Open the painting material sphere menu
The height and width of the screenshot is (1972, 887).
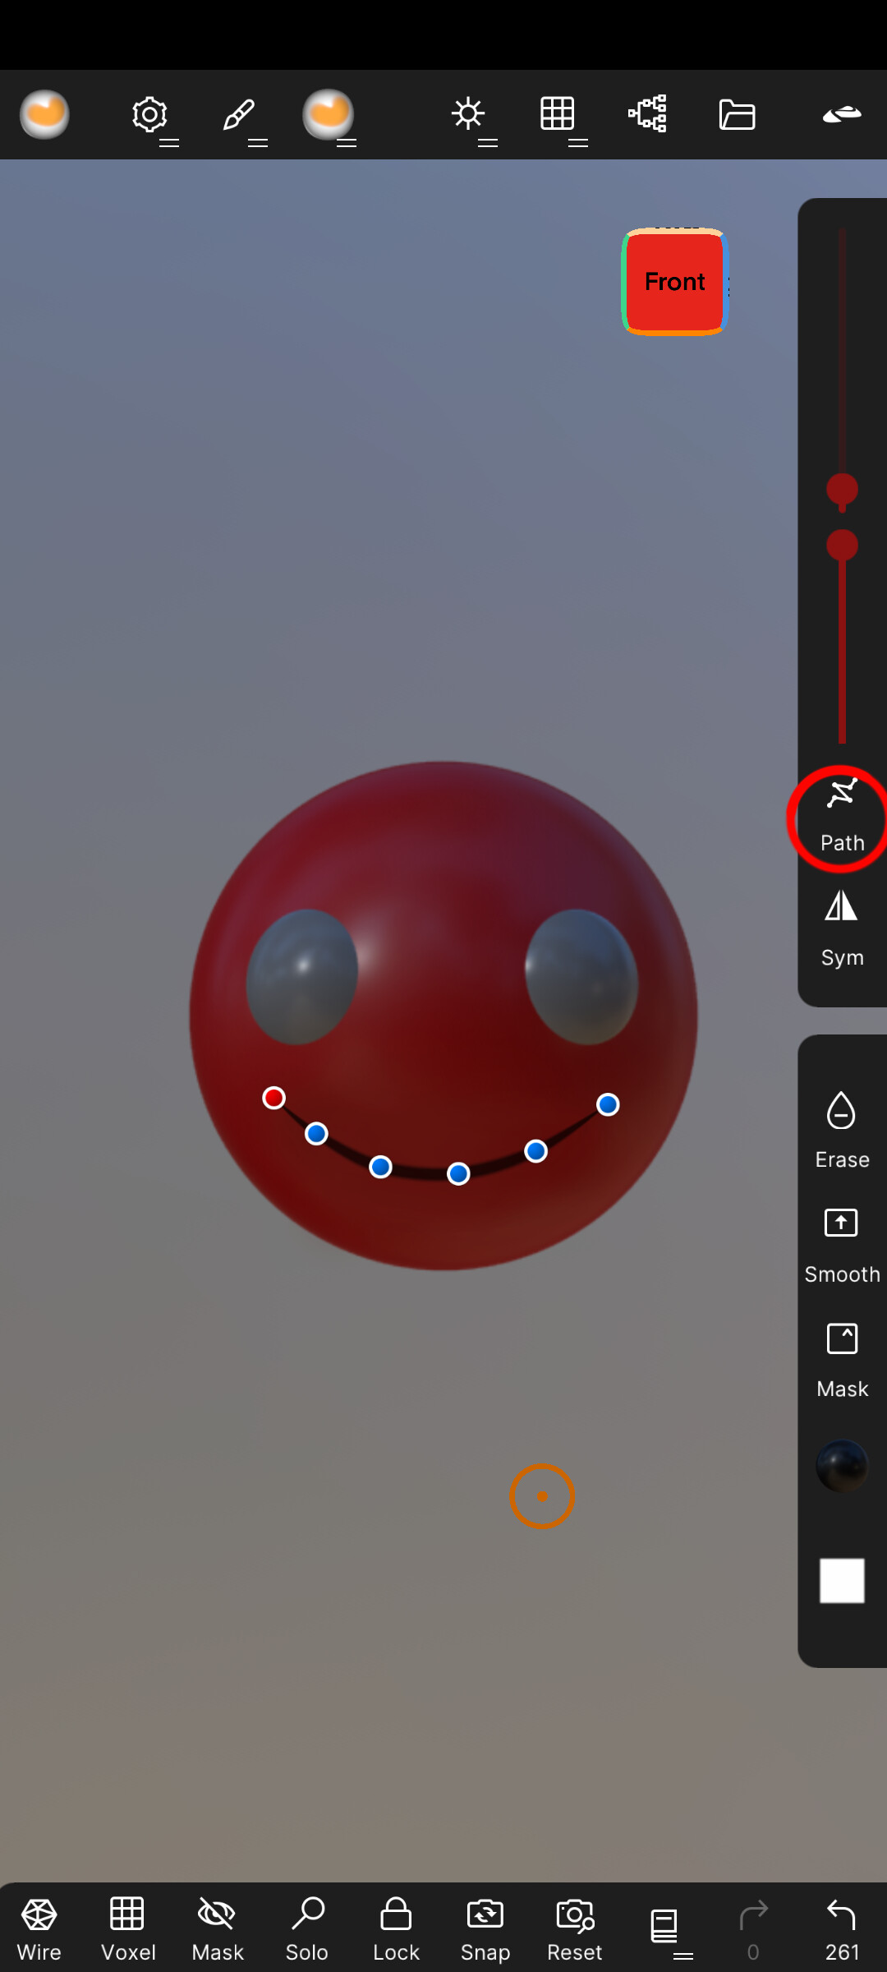click(329, 114)
